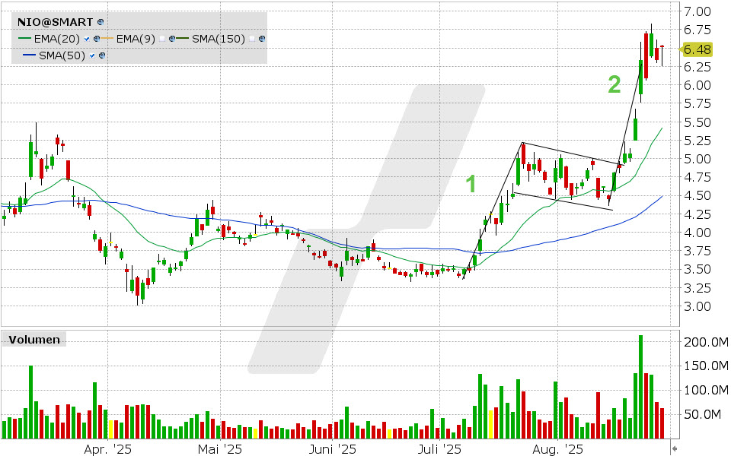Open the EMA(20) indicator settings icon
This screenshot has height=456, width=731.
(x=97, y=39)
